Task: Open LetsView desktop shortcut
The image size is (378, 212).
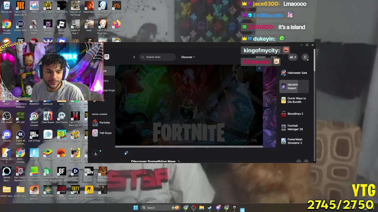Action: tap(48, 136)
